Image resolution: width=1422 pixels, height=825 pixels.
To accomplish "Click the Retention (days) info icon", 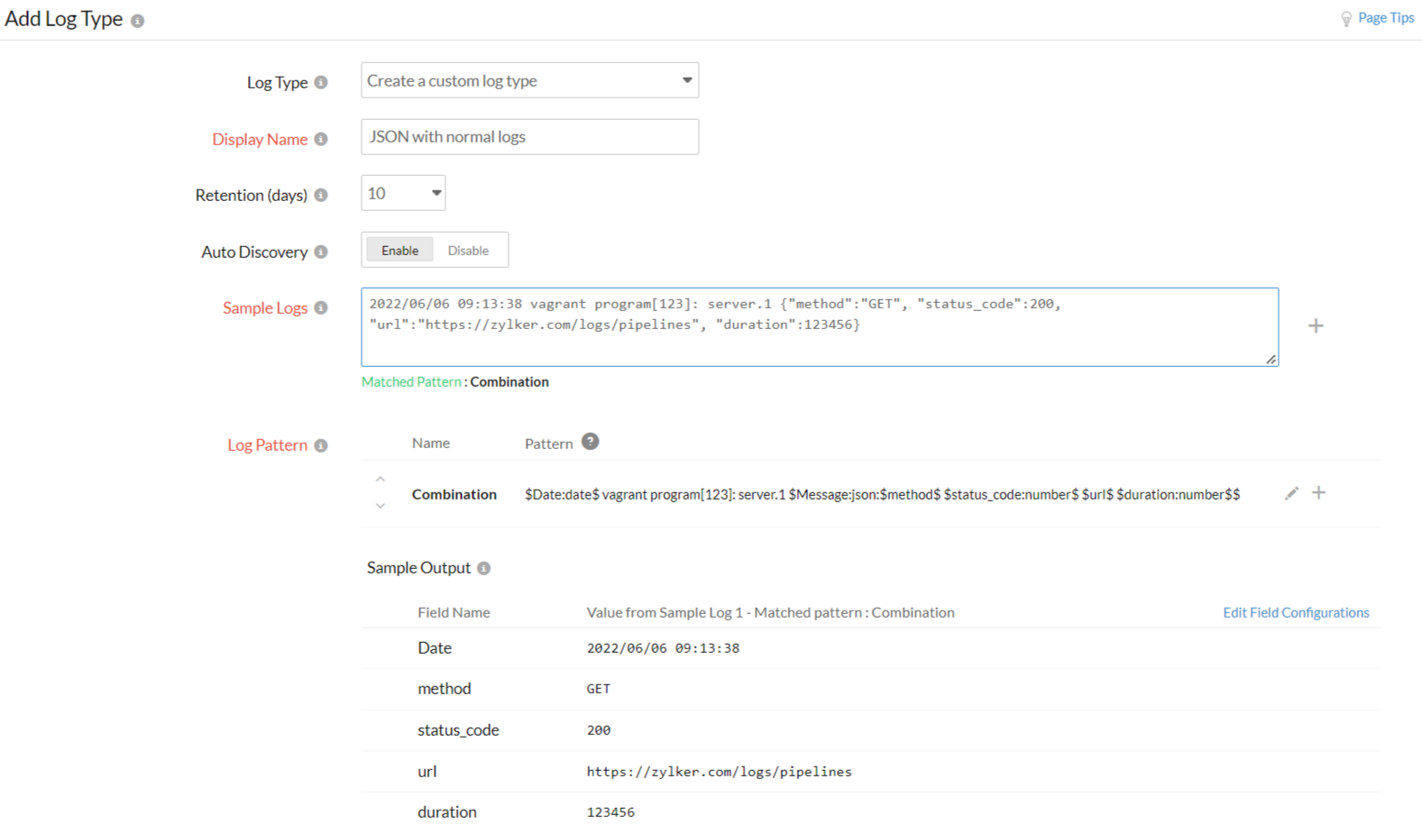I will coord(321,195).
